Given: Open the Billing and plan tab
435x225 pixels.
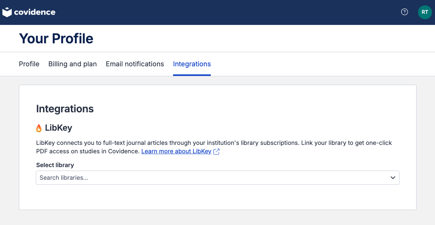Looking at the screenshot, I should tap(72, 64).
